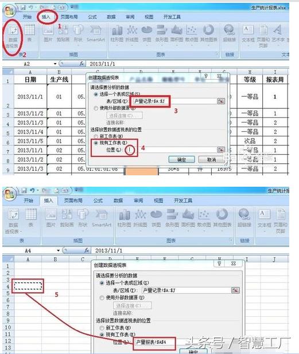Click column A header in upper worksheet

point(30,72)
